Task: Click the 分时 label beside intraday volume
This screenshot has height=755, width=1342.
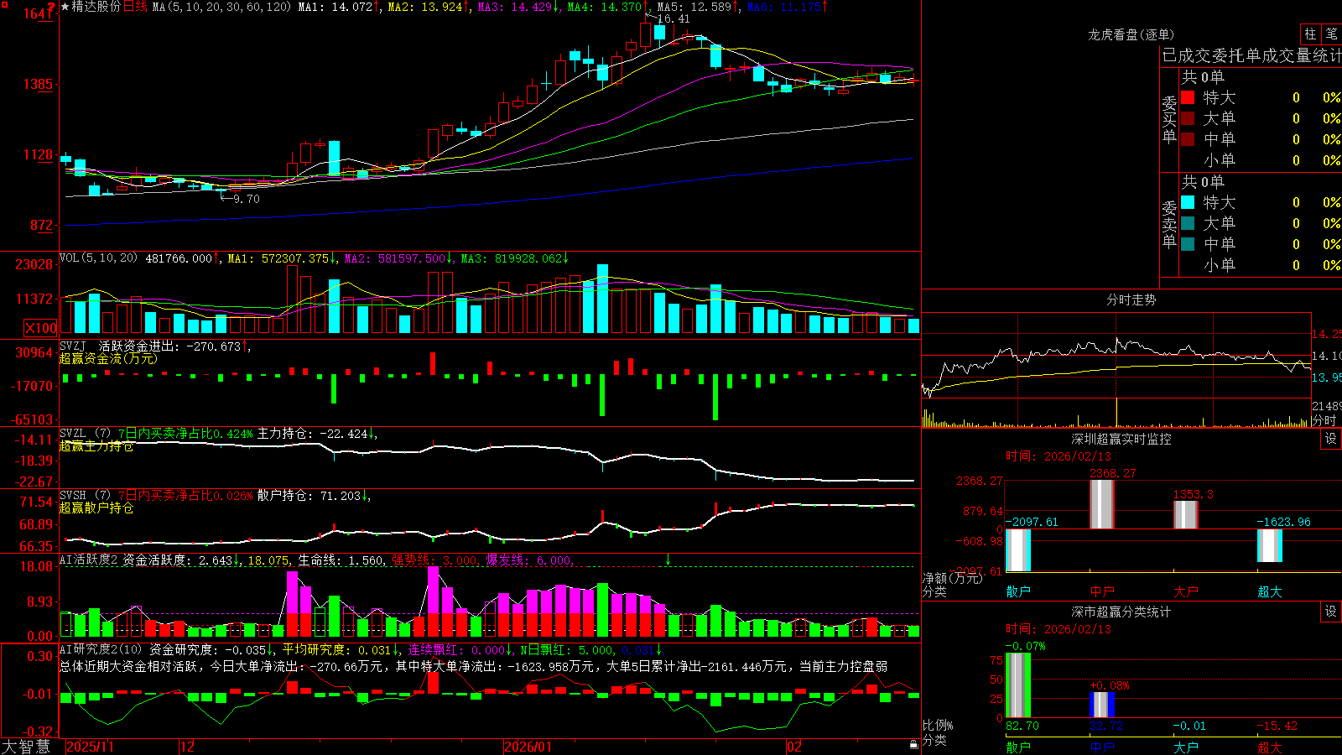Action: (x=1324, y=420)
